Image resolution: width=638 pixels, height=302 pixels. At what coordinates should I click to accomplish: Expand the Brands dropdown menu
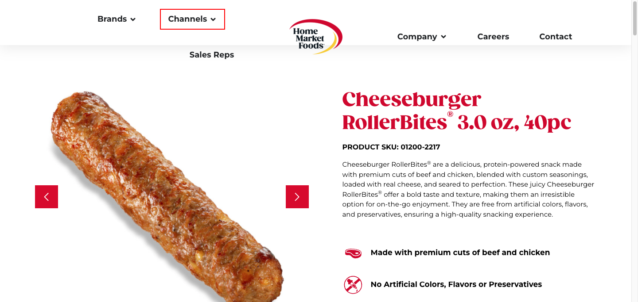(117, 19)
